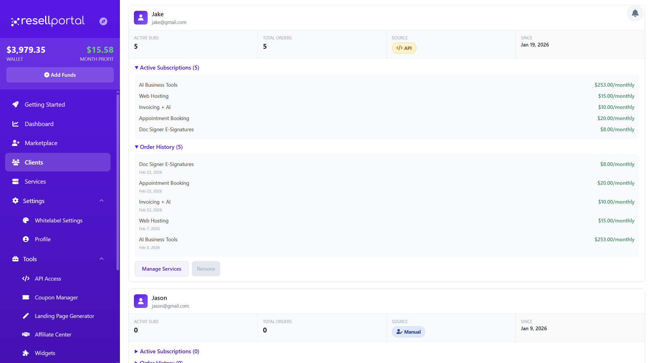This screenshot has height=363, width=651.
Task: Go to the Services menu item
Action: (35, 182)
